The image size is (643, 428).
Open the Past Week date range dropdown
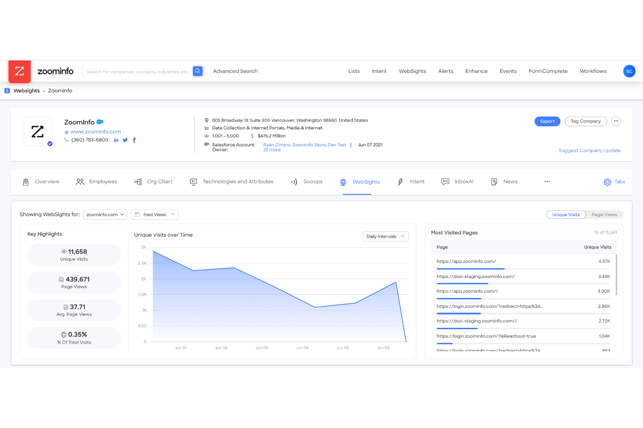[155, 215]
